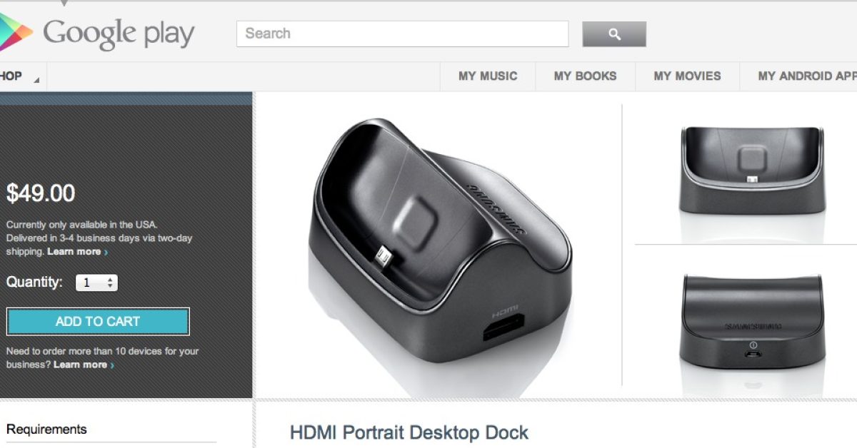
Task: Click the Google play wordmark
Action: 119,34
